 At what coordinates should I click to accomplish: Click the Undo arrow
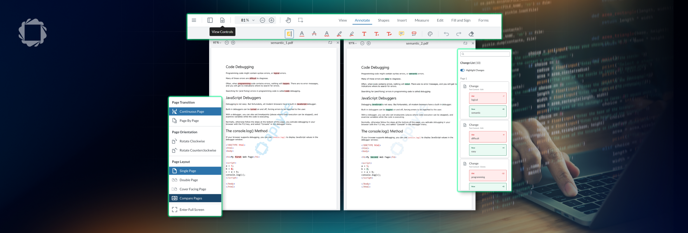446,34
